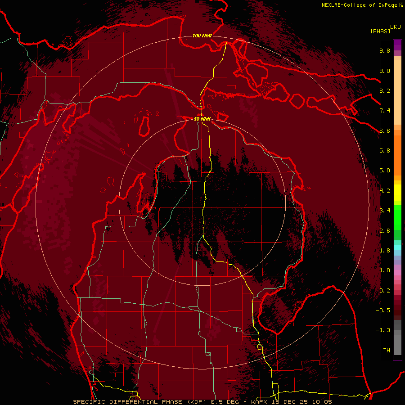Click the [PHAS] legend unit label

point(380,31)
